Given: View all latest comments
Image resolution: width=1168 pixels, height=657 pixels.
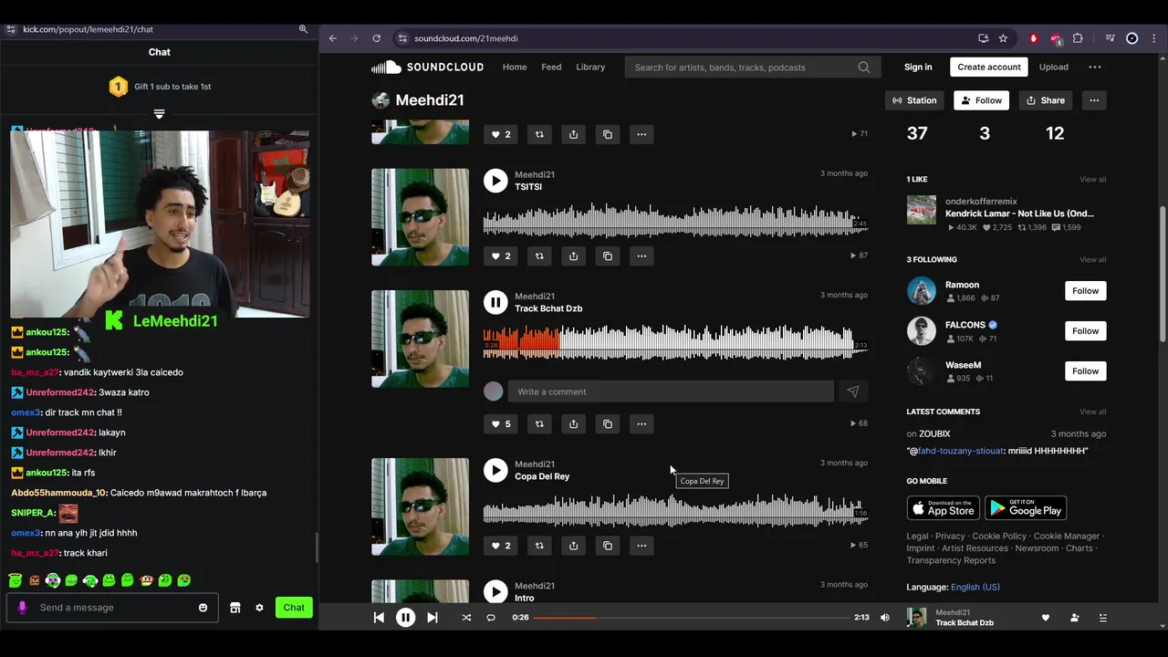Looking at the screenshot, I should tap(1092, 412).
